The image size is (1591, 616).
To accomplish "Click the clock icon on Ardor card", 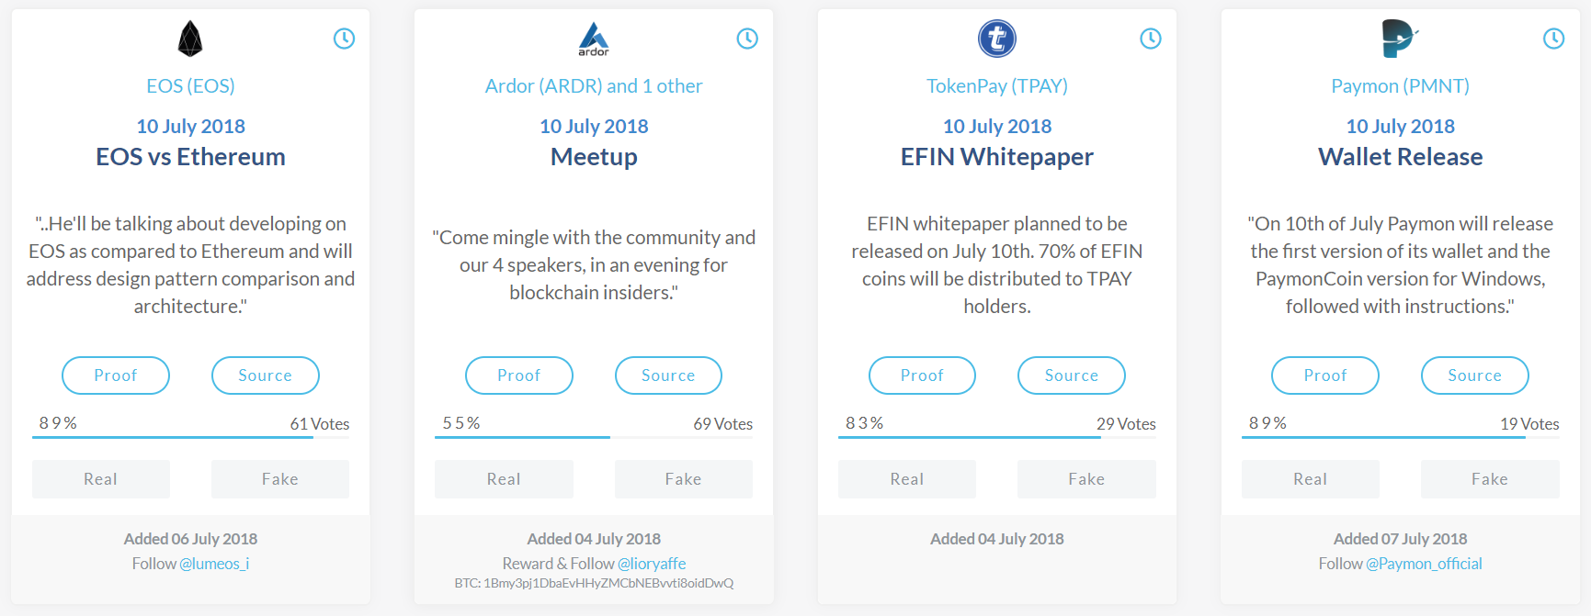I will tap(747, 39).
